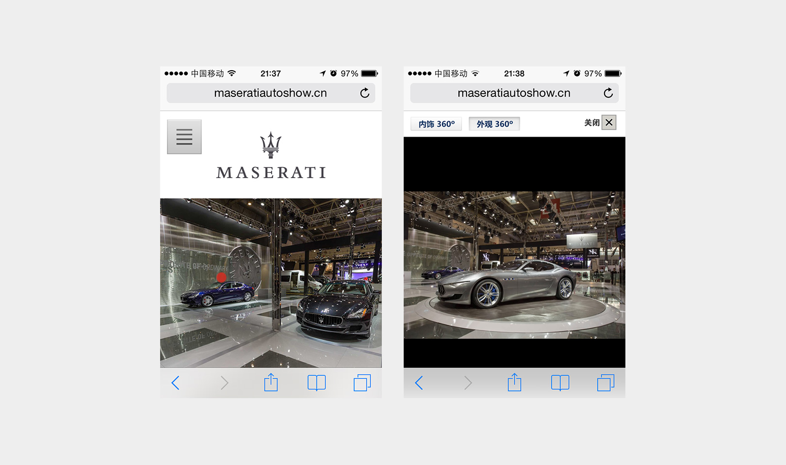Tap the Maserati trident logo

(271, 145)
